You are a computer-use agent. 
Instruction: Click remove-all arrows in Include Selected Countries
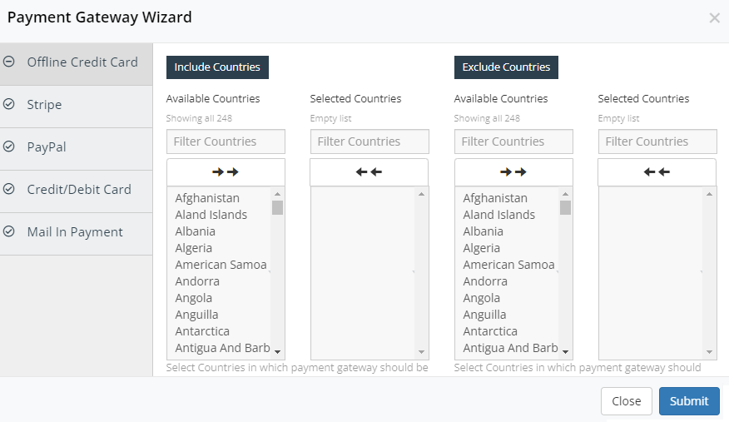[369, 172]
